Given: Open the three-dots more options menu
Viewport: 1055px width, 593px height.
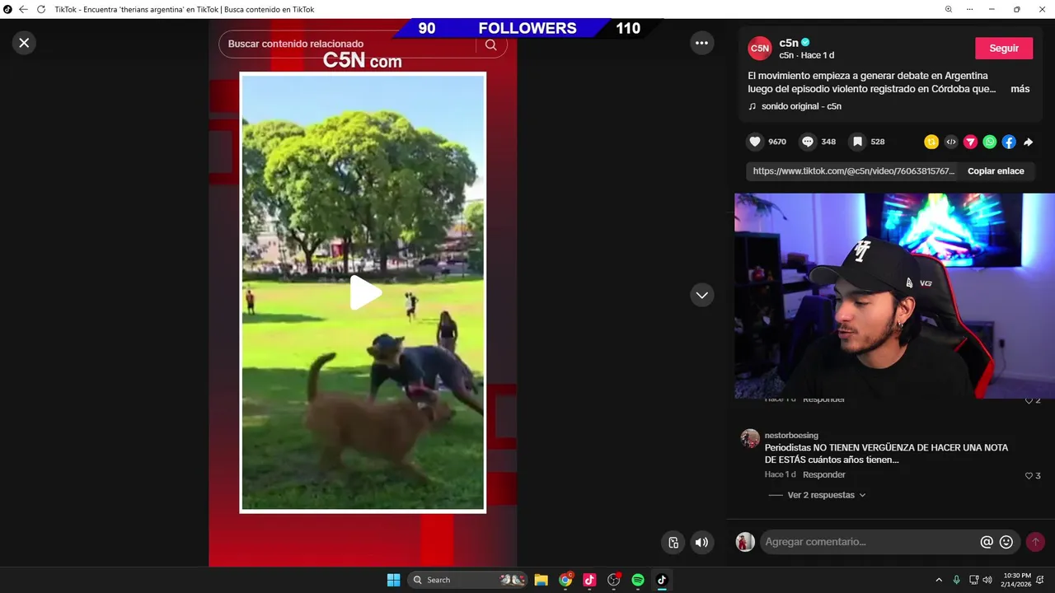Looking at the screenshot, I should pyautogui.click(x=701, y=43).
